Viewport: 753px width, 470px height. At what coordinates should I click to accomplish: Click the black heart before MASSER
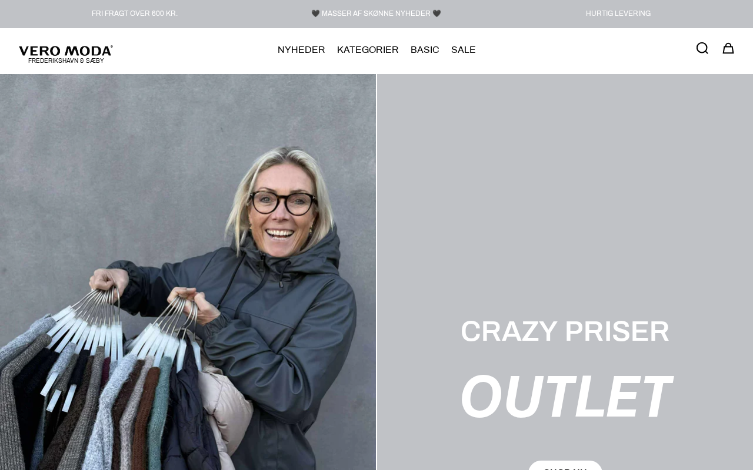(315, 14)
